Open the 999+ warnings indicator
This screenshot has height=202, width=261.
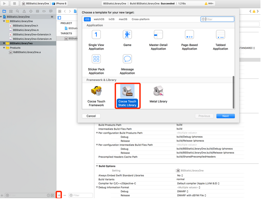pyautogui.click(x=209, y=4)
